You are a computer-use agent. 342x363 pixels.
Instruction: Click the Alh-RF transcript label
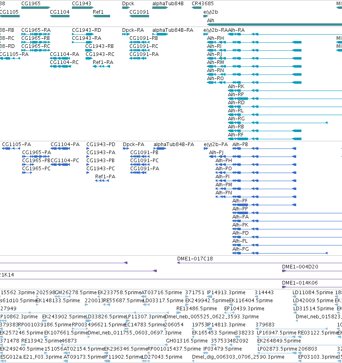pos(236,134)
